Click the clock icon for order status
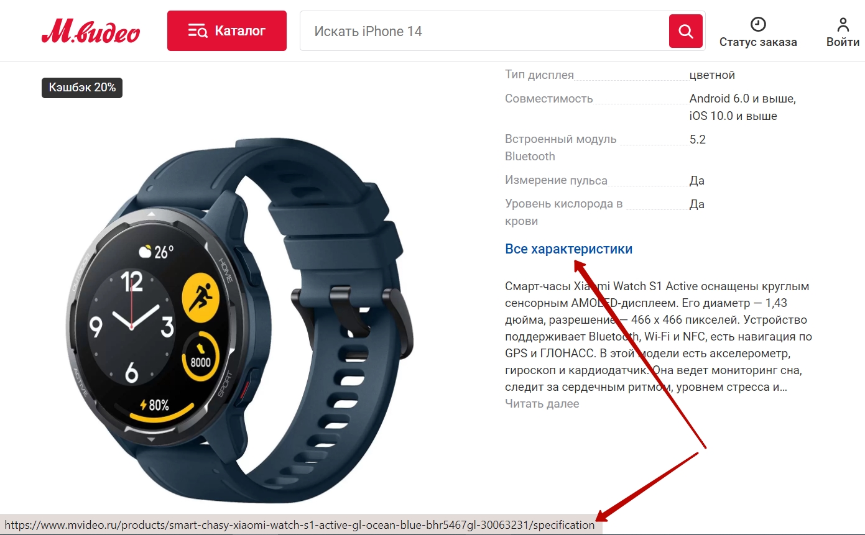The width and height of the screenshot is (865, 535). (x=758, y=24)
